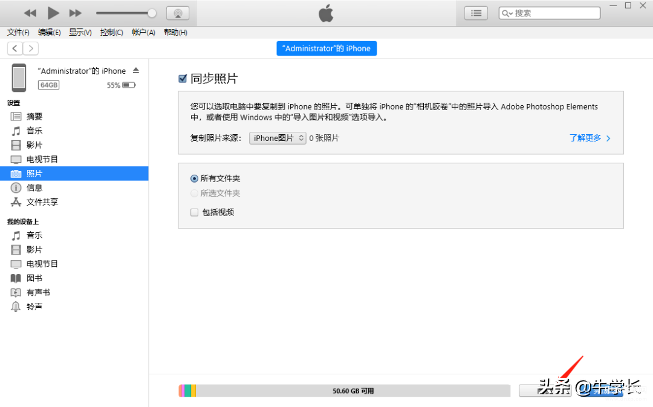Open the 帐户(A) menu
This screenshot has width=653, height=407.
tap(143, 33)
